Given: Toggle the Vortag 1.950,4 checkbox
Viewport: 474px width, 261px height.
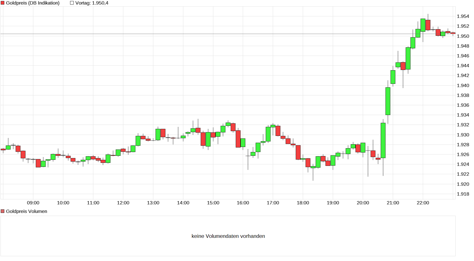Looking at the screenshot, I should point(71,3).
